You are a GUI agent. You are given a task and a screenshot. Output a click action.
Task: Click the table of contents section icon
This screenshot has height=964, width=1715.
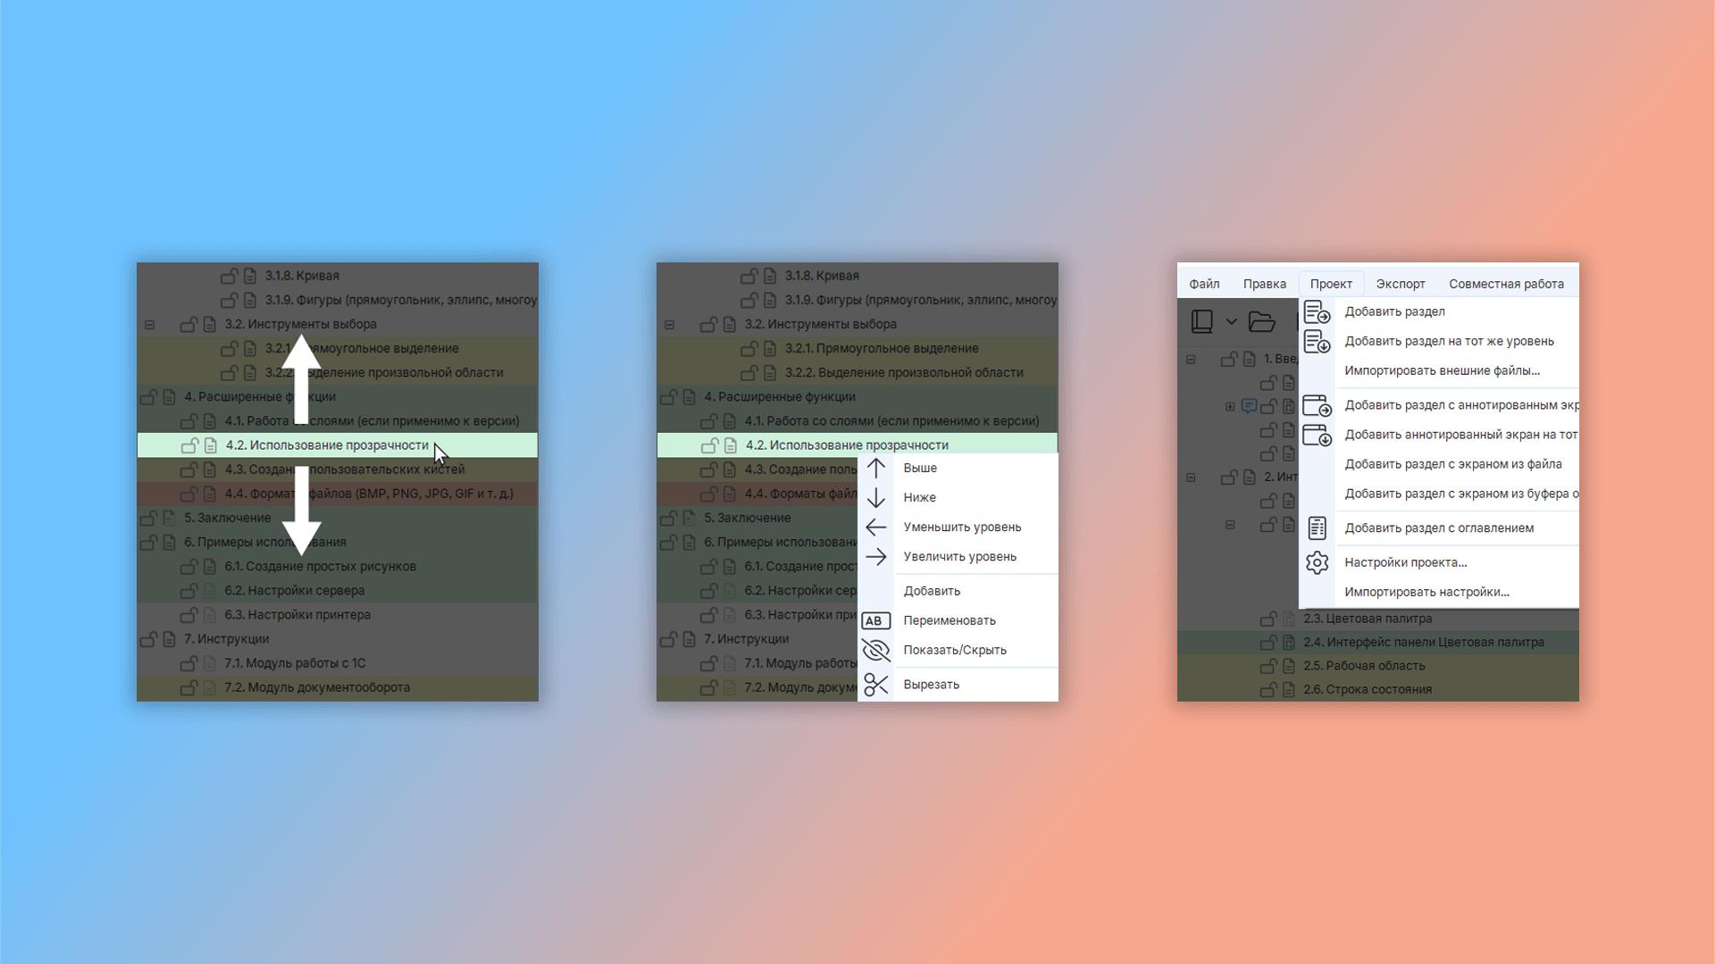1317,528
